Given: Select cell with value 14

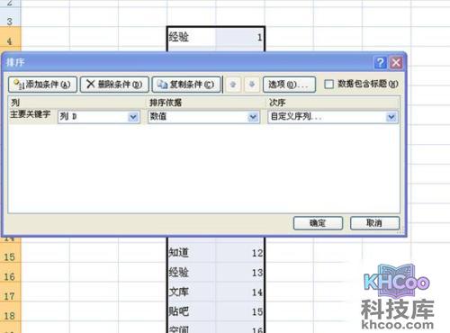Looking at the screenshot, I should (240, 292).
